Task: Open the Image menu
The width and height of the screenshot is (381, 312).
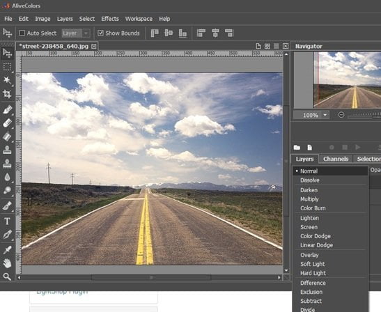Action: (x=42, y=19)
